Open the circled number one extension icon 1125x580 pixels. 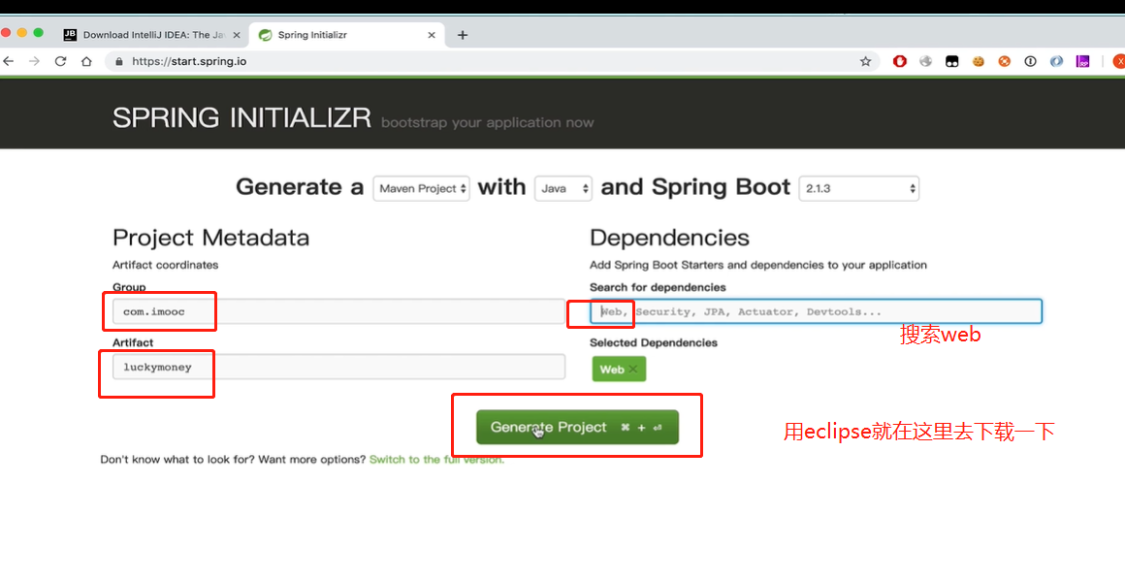[x=1030, y=62]
